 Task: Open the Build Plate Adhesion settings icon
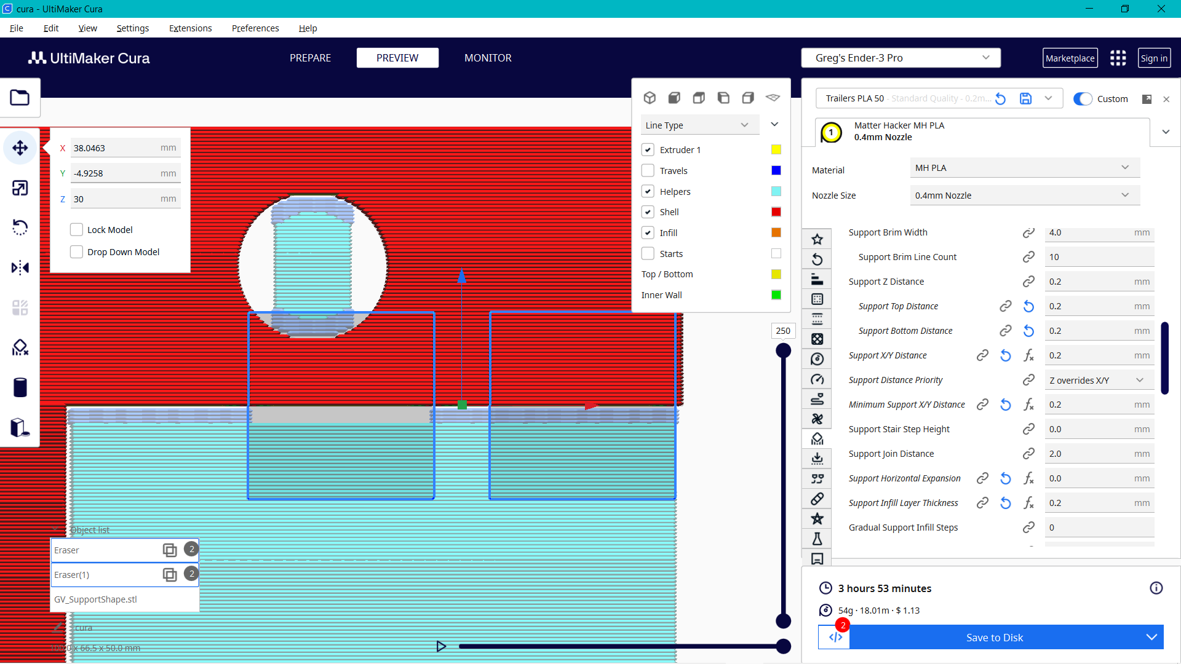pyautogui.click(x=817, y=458)
